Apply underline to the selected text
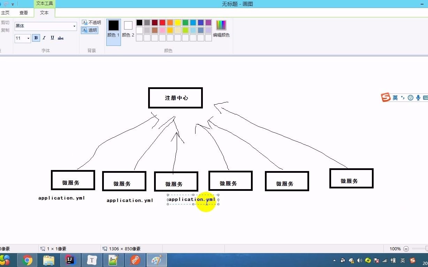428x267 pixels. click(52, 38)
